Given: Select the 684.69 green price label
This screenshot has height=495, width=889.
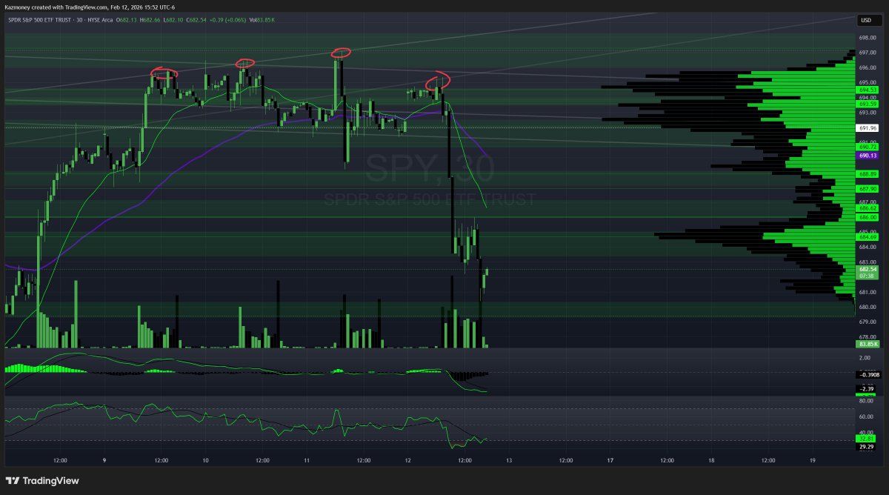Looking at the screenshot, I should click(x=868, y=237).
